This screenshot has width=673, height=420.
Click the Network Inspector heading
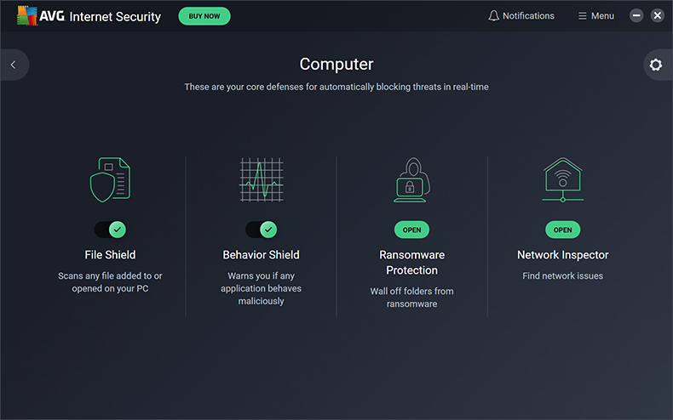(563, 254)
